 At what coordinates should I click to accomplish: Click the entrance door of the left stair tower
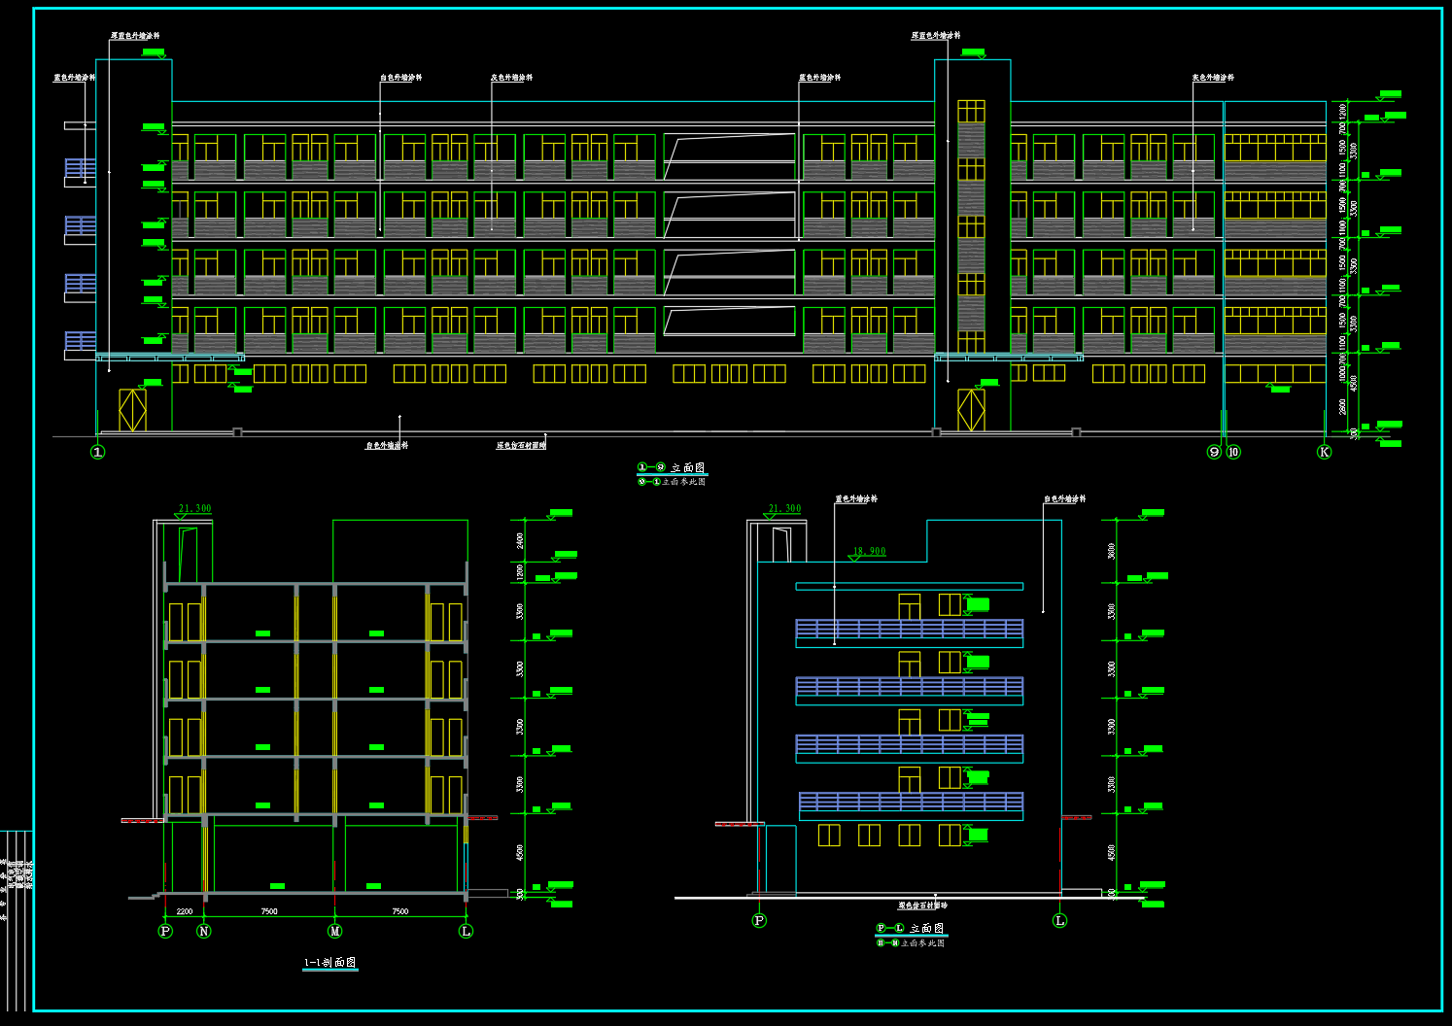click(x=132, y=410)
